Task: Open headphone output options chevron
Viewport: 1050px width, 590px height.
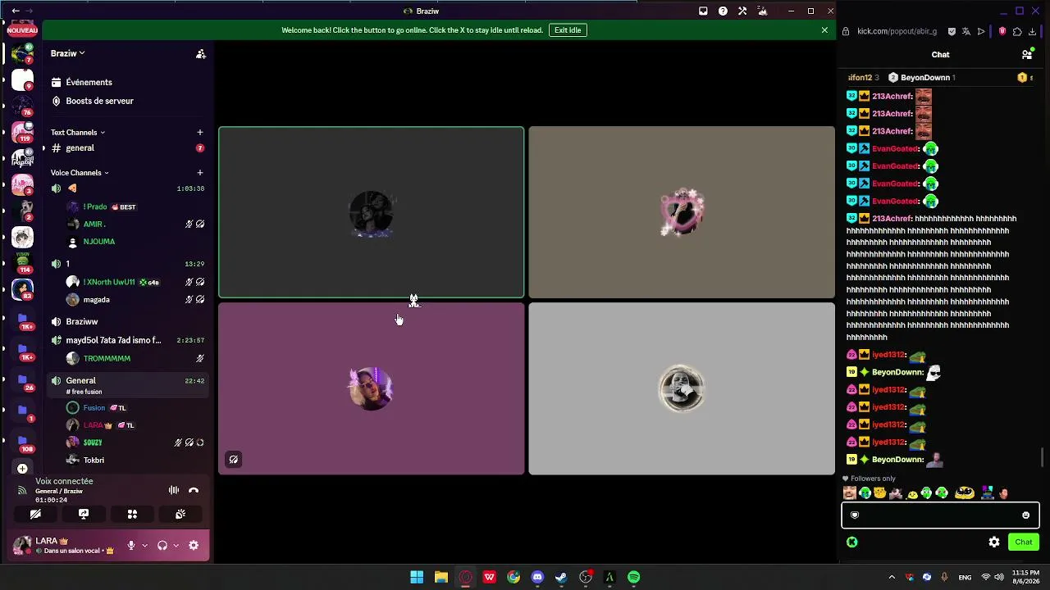Action: [x=176, y=545]
